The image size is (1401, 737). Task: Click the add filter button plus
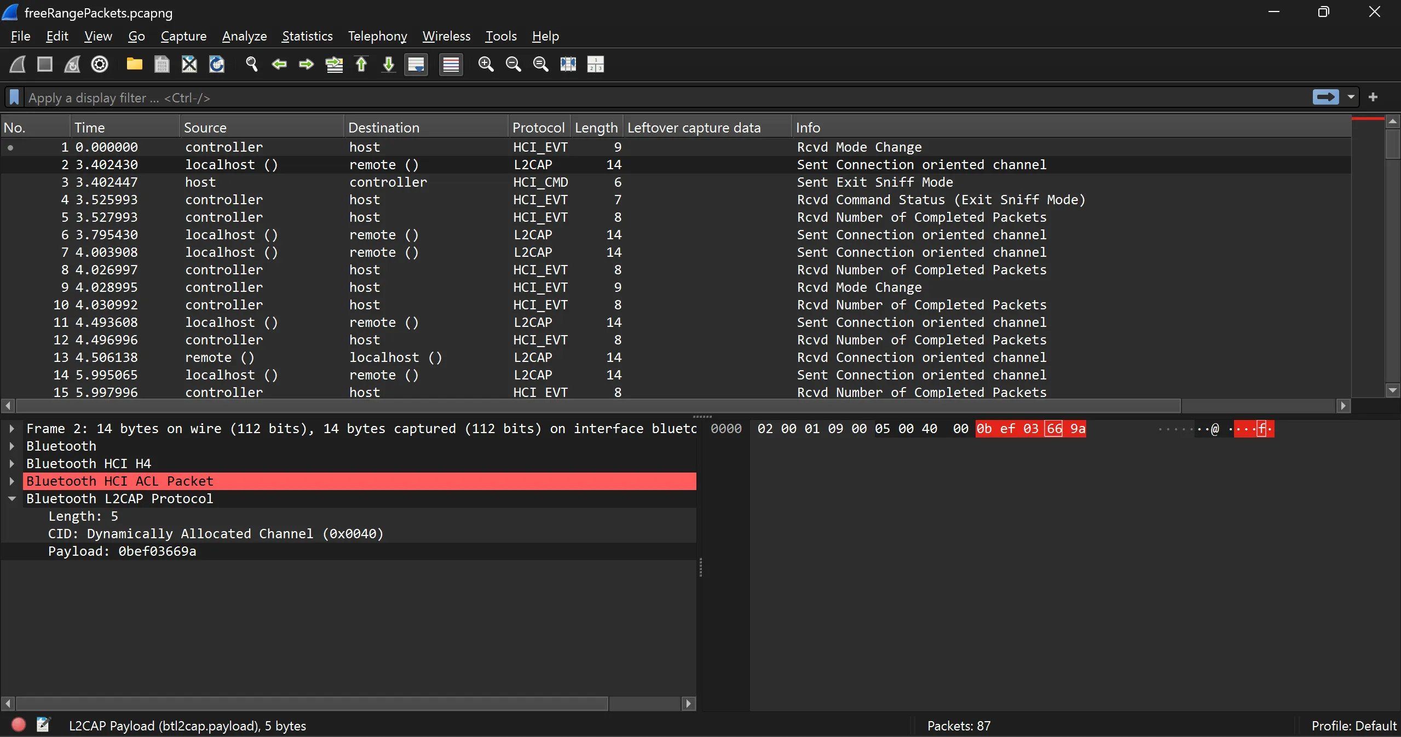tap(1373, 97)
